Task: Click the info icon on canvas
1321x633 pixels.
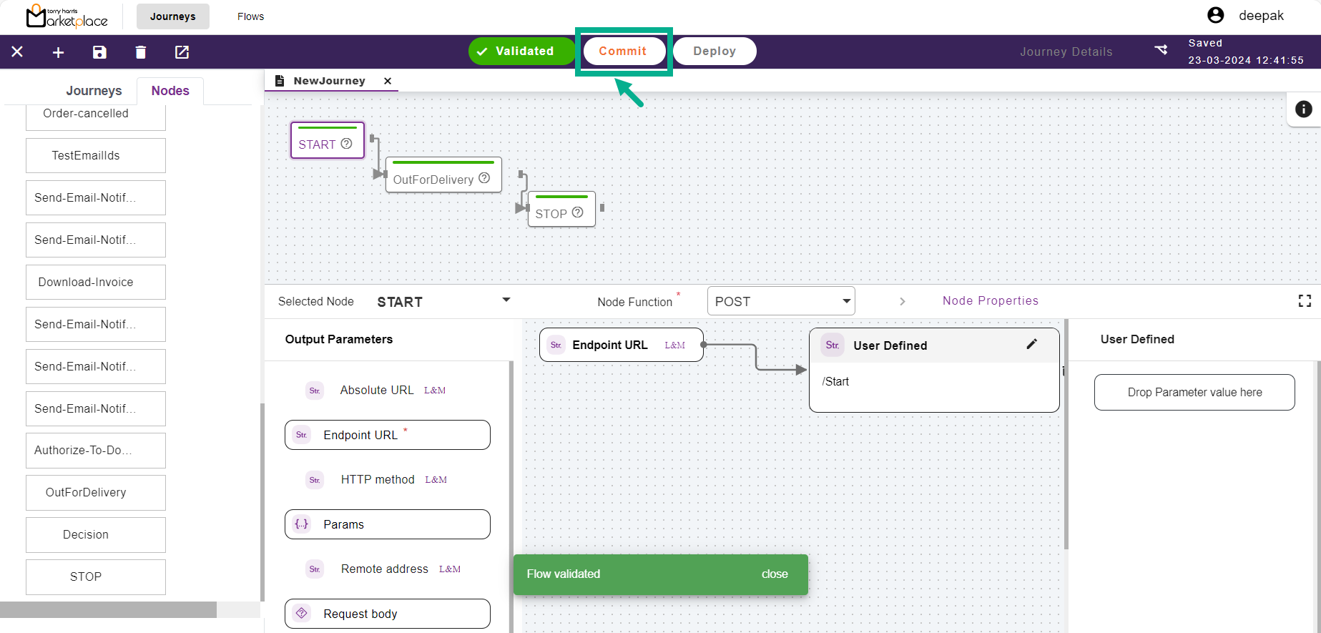Action: coord(1303,109)
